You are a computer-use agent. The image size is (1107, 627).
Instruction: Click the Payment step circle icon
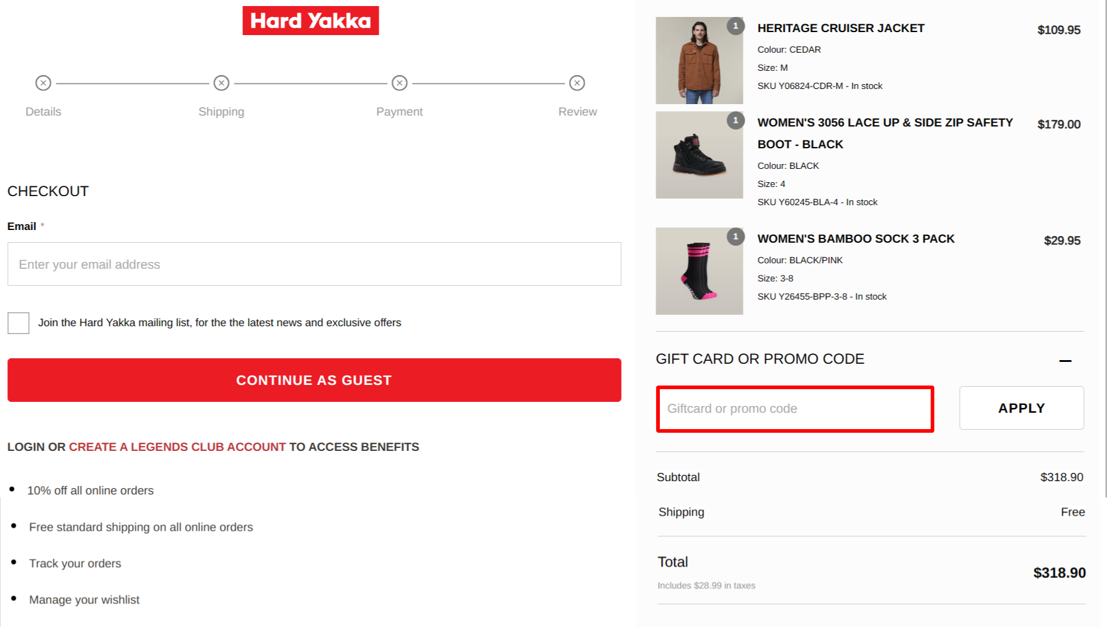click(x=399, y=83)
